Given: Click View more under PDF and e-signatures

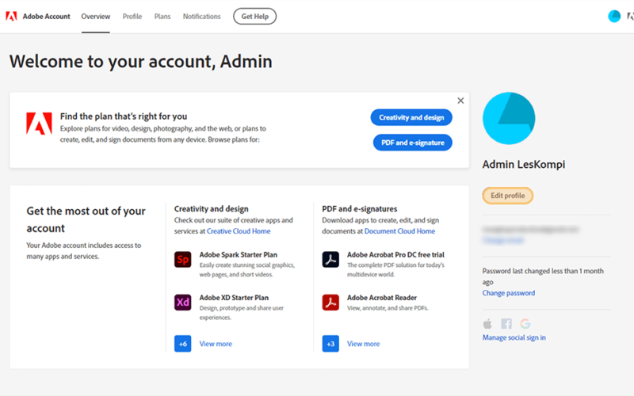Looking at the screenshot, I should pyautogui.click(x=363, y=344).
